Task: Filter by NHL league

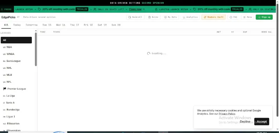Action: 16,68
